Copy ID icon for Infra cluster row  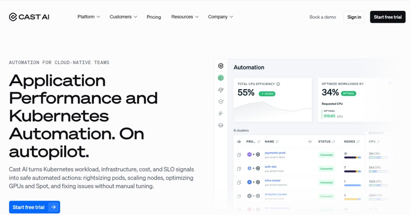[239, 182]
